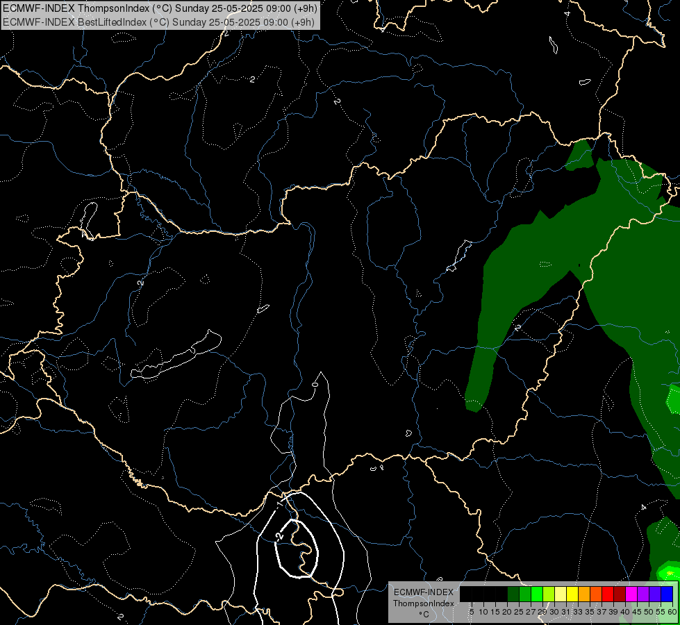Select the purple 45–50 legend swatch

[643, 594]
